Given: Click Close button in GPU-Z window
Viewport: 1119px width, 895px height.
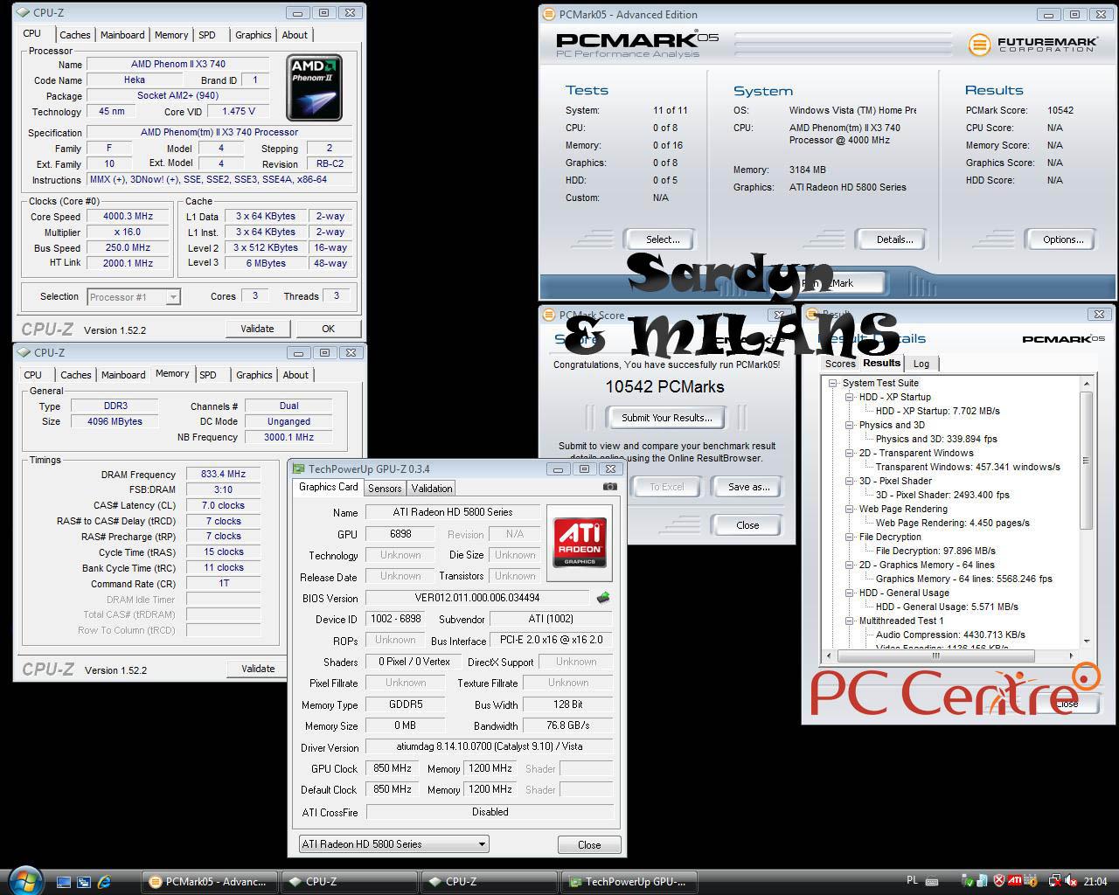Looking at the screenshot, I should click(589, 845).
